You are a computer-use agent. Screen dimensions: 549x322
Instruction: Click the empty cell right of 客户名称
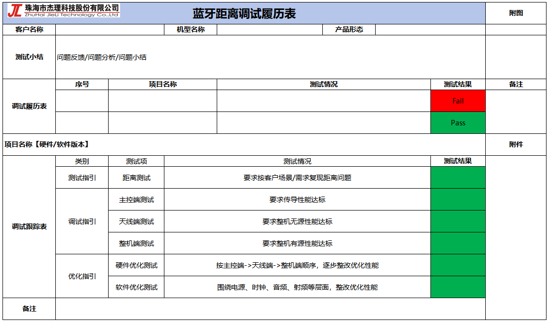tap(110, 30)
